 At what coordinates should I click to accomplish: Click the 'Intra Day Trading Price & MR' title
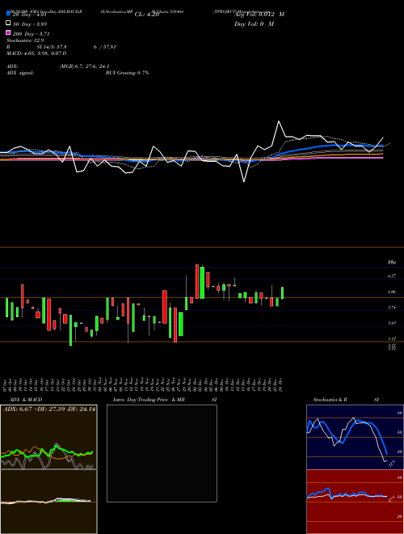149,400
